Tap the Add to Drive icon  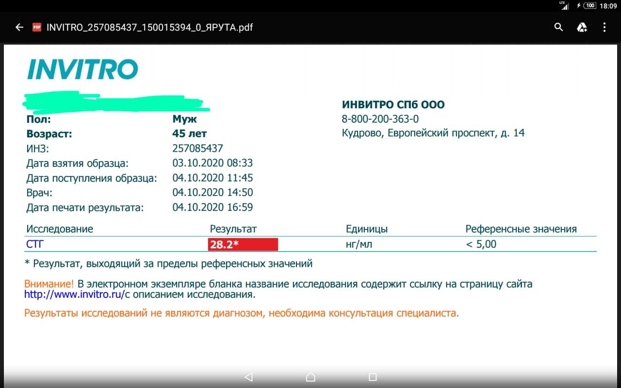582,27
